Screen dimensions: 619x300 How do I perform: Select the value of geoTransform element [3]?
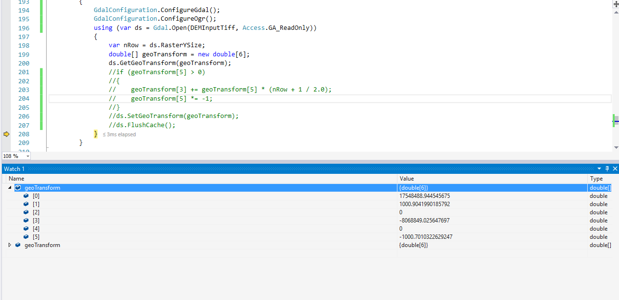425,220
